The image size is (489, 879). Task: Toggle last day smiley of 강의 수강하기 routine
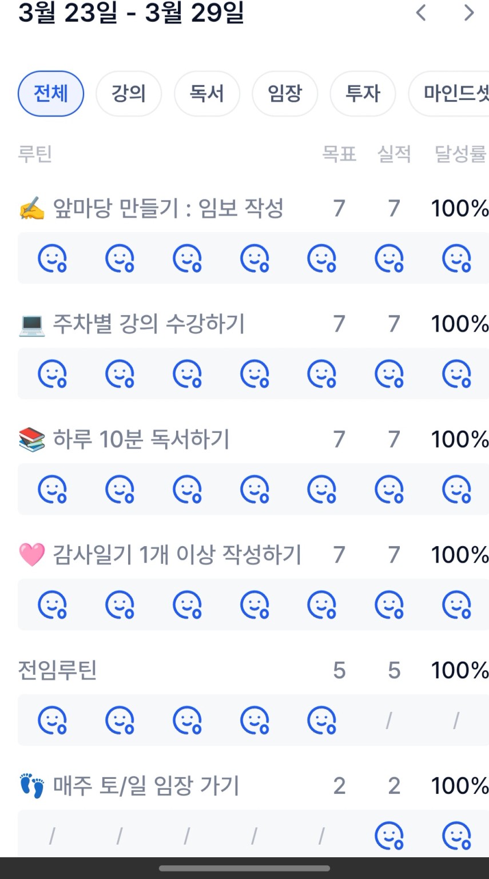click(456, 373)
